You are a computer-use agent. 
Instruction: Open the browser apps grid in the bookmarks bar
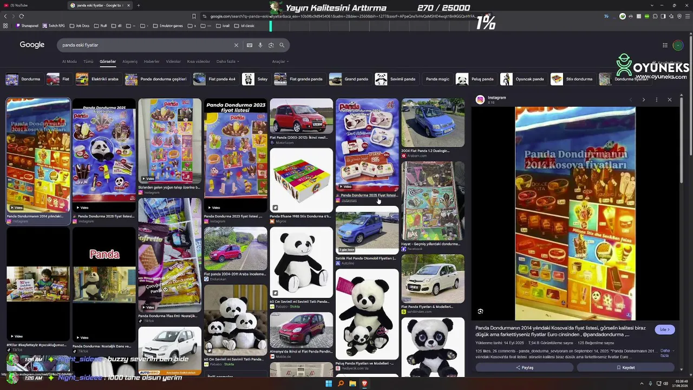5,25
